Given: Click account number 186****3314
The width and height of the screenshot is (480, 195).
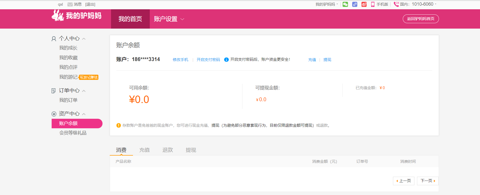Looking at the screenshot, I should 146,60.
